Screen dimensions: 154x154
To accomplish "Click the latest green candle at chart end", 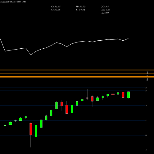I will tap(128, 95).
